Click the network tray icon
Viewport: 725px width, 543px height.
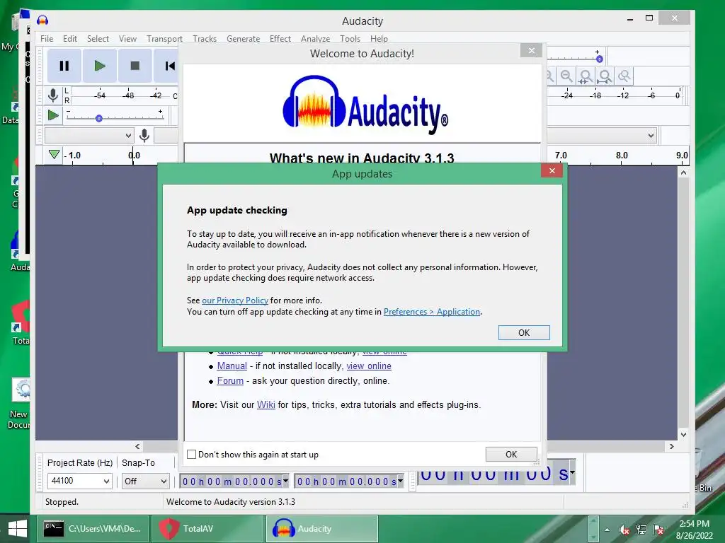(x=641, y=530)
